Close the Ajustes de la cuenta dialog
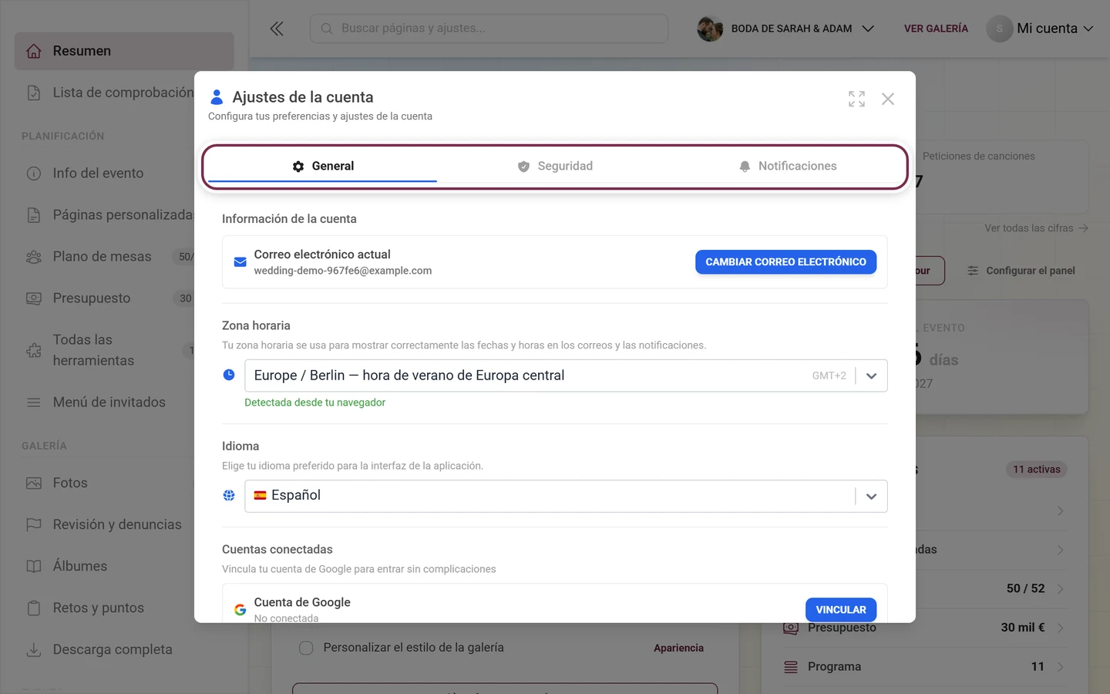This screenshot has height=694, width=1110. pos(888,99)
